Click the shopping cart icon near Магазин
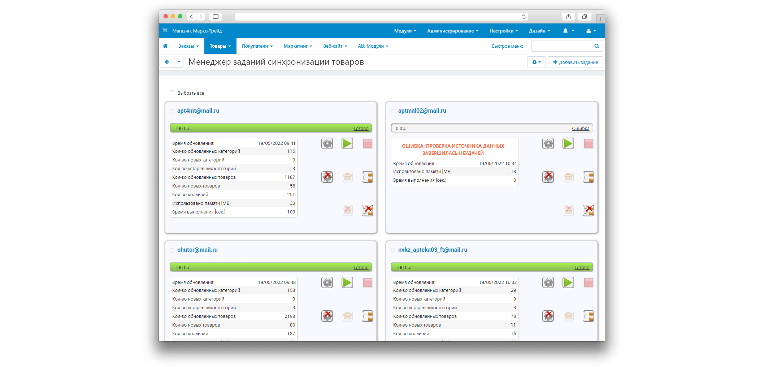Screen dimensions: 764x367 [165, 30]
